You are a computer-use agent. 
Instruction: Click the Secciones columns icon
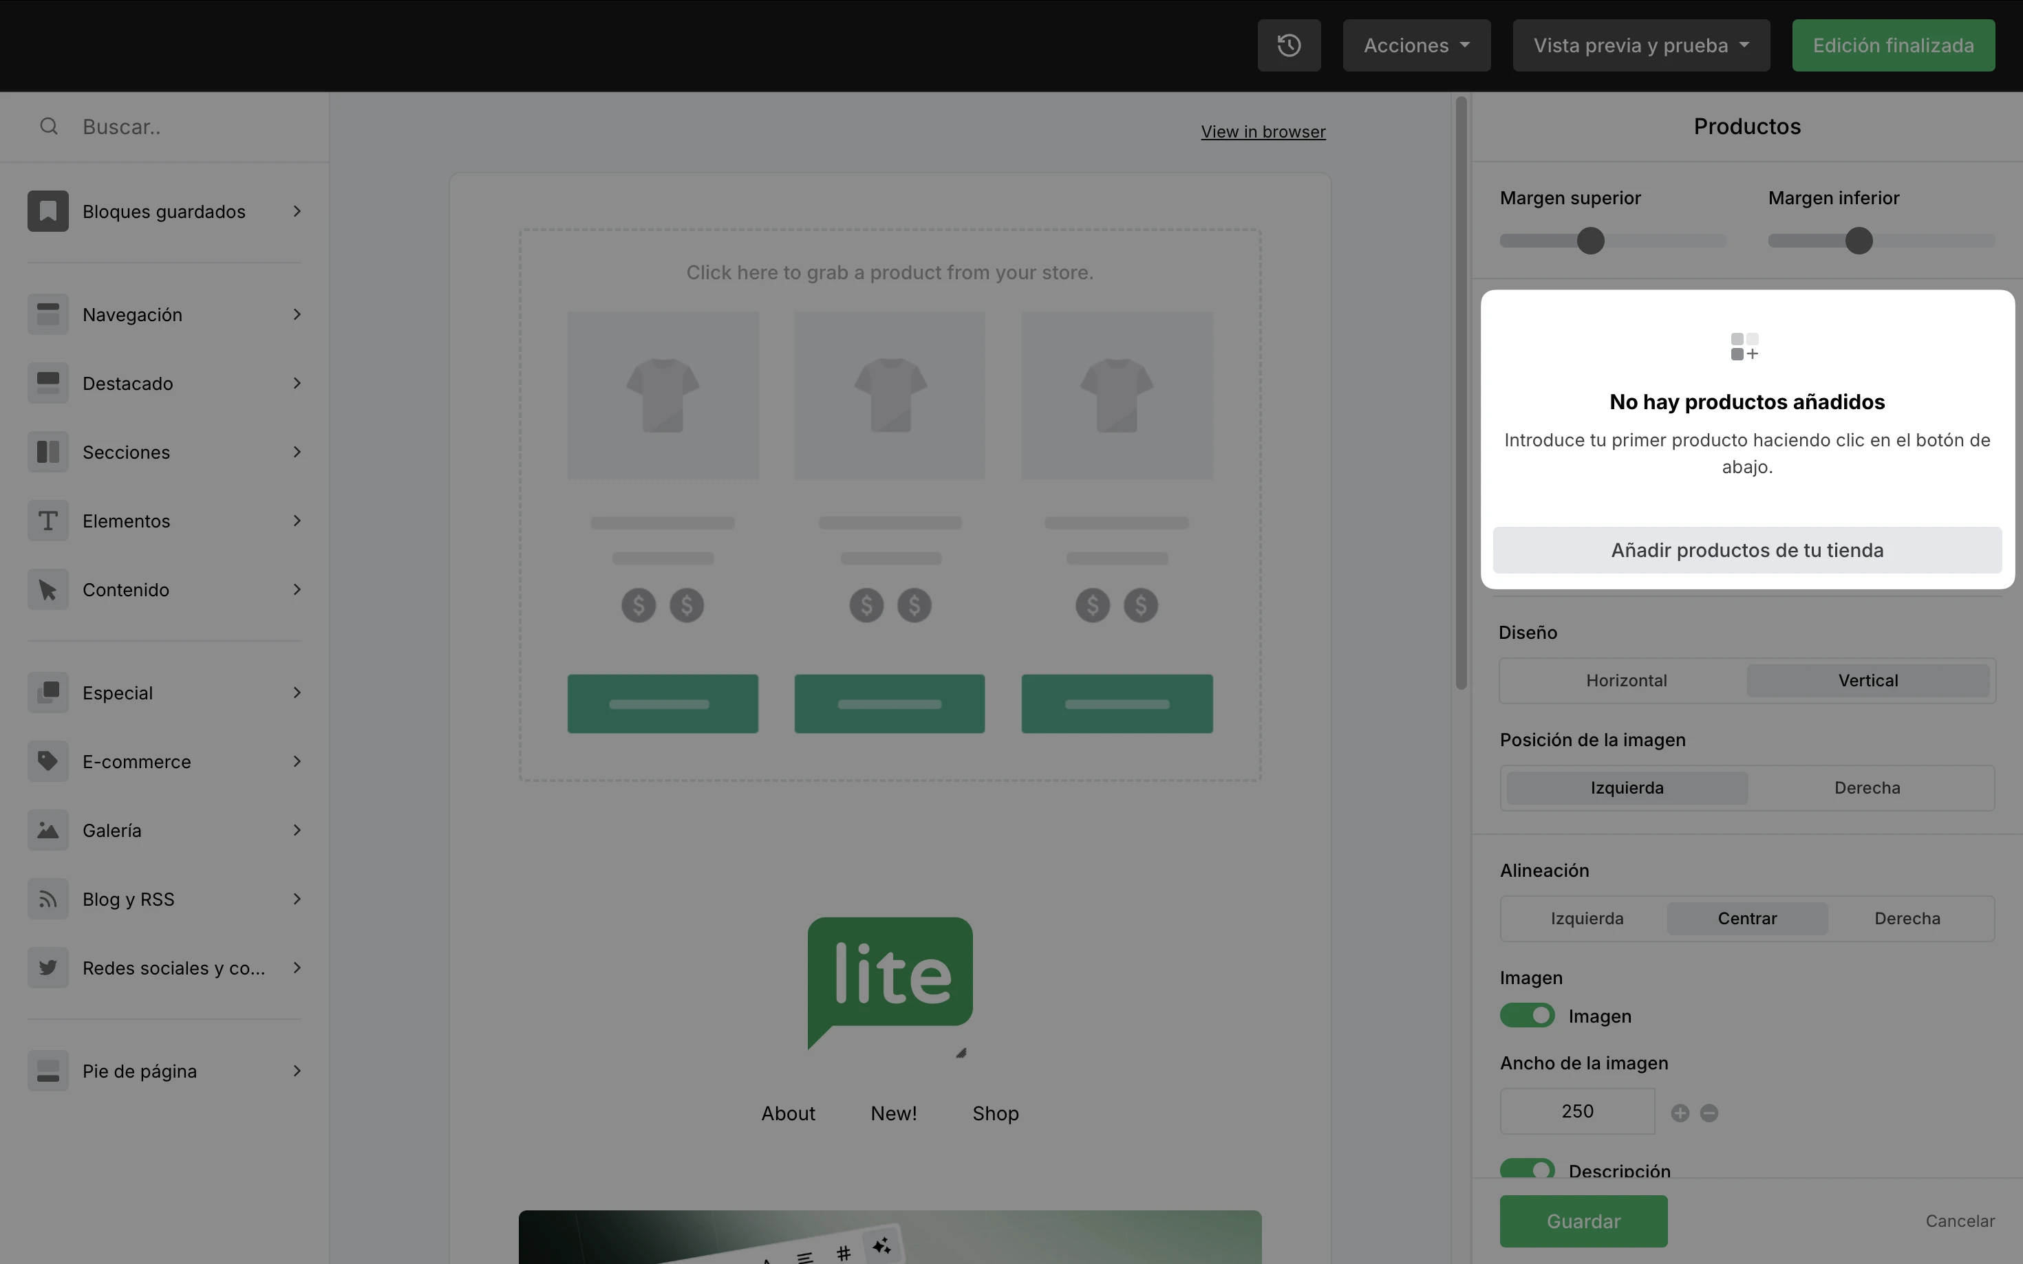pos(47,453)
